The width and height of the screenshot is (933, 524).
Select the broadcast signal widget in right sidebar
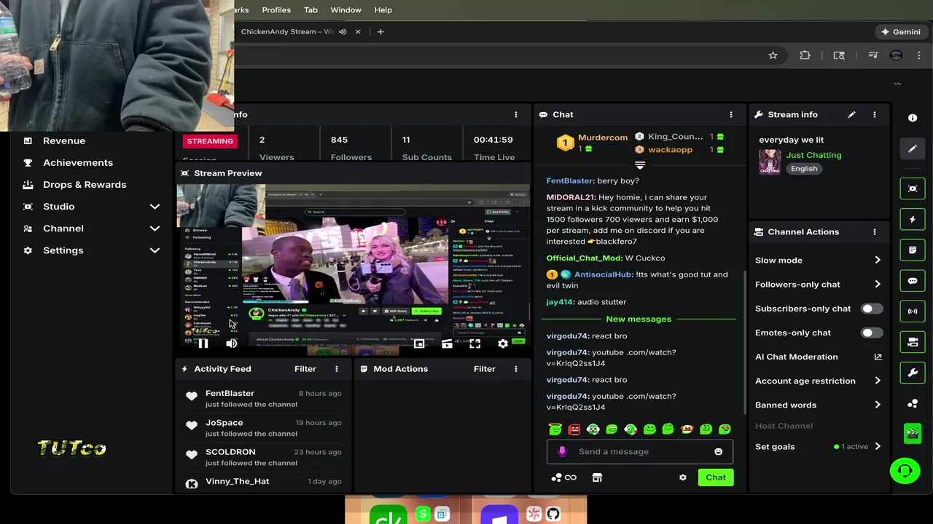913,311
